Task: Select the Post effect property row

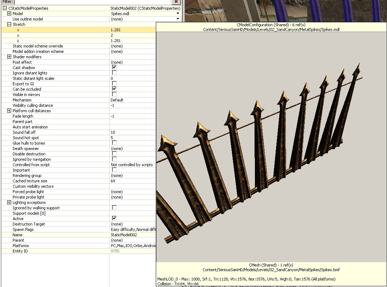Action: click(79, 62)
